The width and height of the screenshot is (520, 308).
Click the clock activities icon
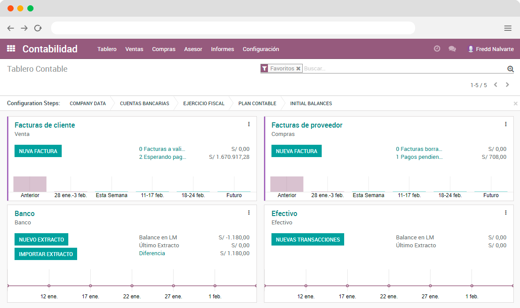tap(437, 49)
